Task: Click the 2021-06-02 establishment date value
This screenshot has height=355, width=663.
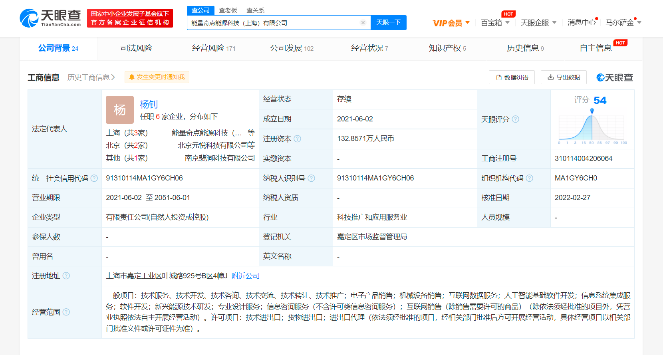Action: (355, 119)
